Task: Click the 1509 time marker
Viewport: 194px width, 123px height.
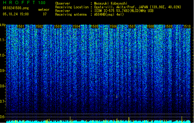Action: coord(169,26)
